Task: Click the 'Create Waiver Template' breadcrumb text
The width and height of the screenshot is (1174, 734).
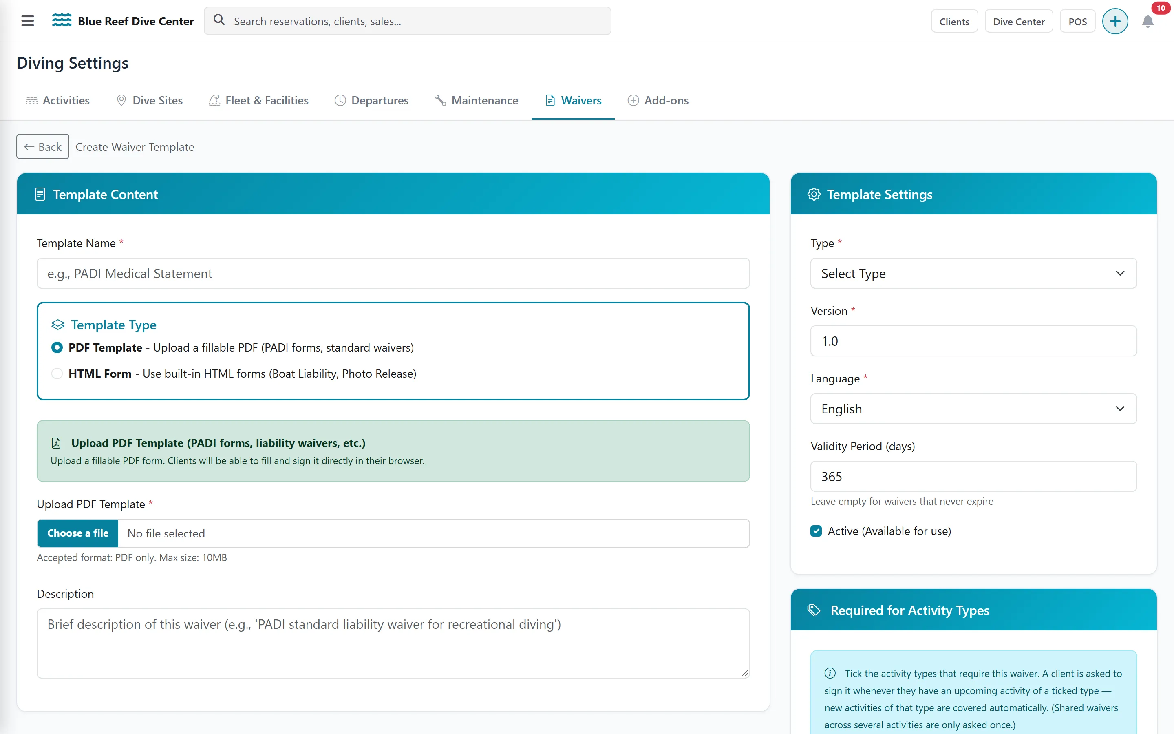Action: (x=135, y=147)
